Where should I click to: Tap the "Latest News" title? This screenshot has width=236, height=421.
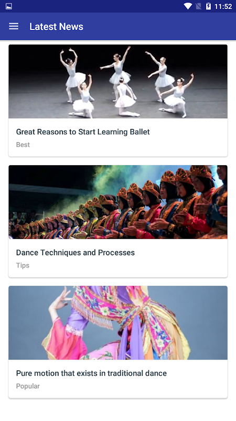[57, 26]
